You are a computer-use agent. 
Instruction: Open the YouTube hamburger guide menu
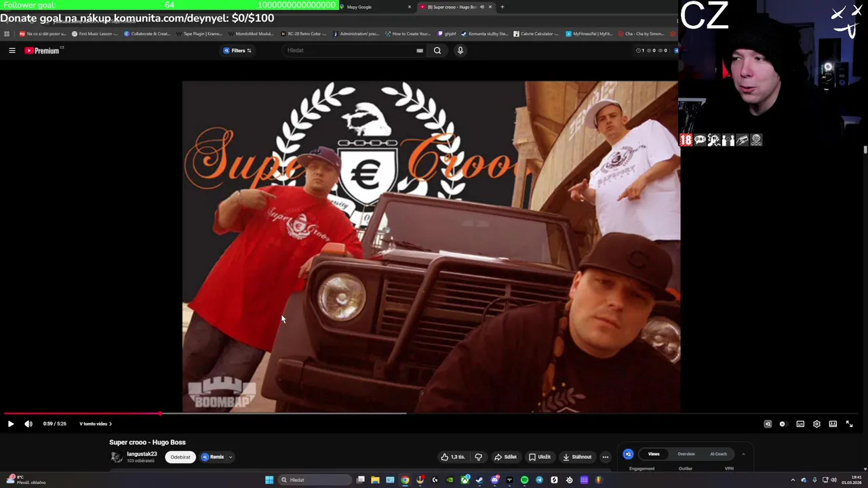(x=12, y=50)
